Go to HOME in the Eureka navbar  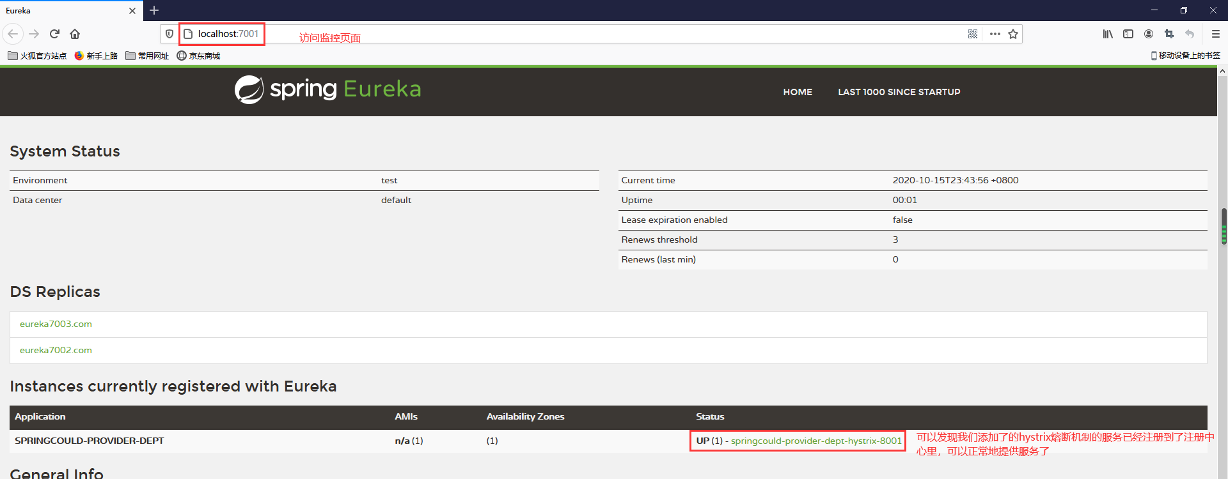[798, 92]
